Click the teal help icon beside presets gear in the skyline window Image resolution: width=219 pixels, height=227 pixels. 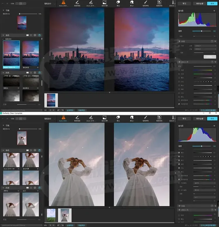tap(39, 35)
